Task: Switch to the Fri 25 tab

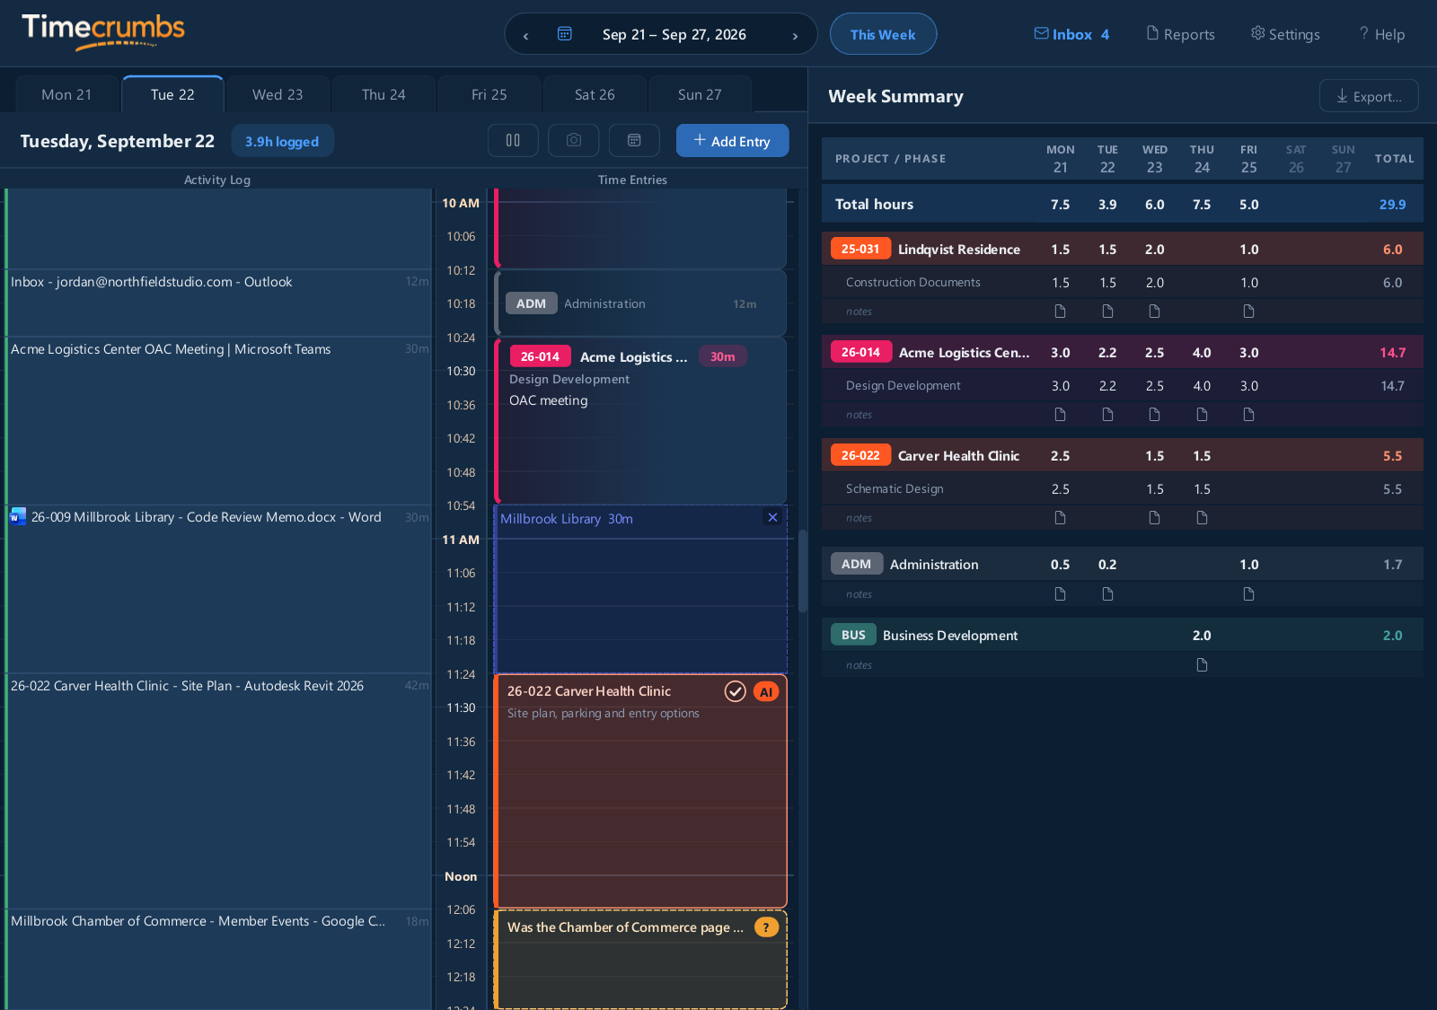Action: [x=489, y=94]
